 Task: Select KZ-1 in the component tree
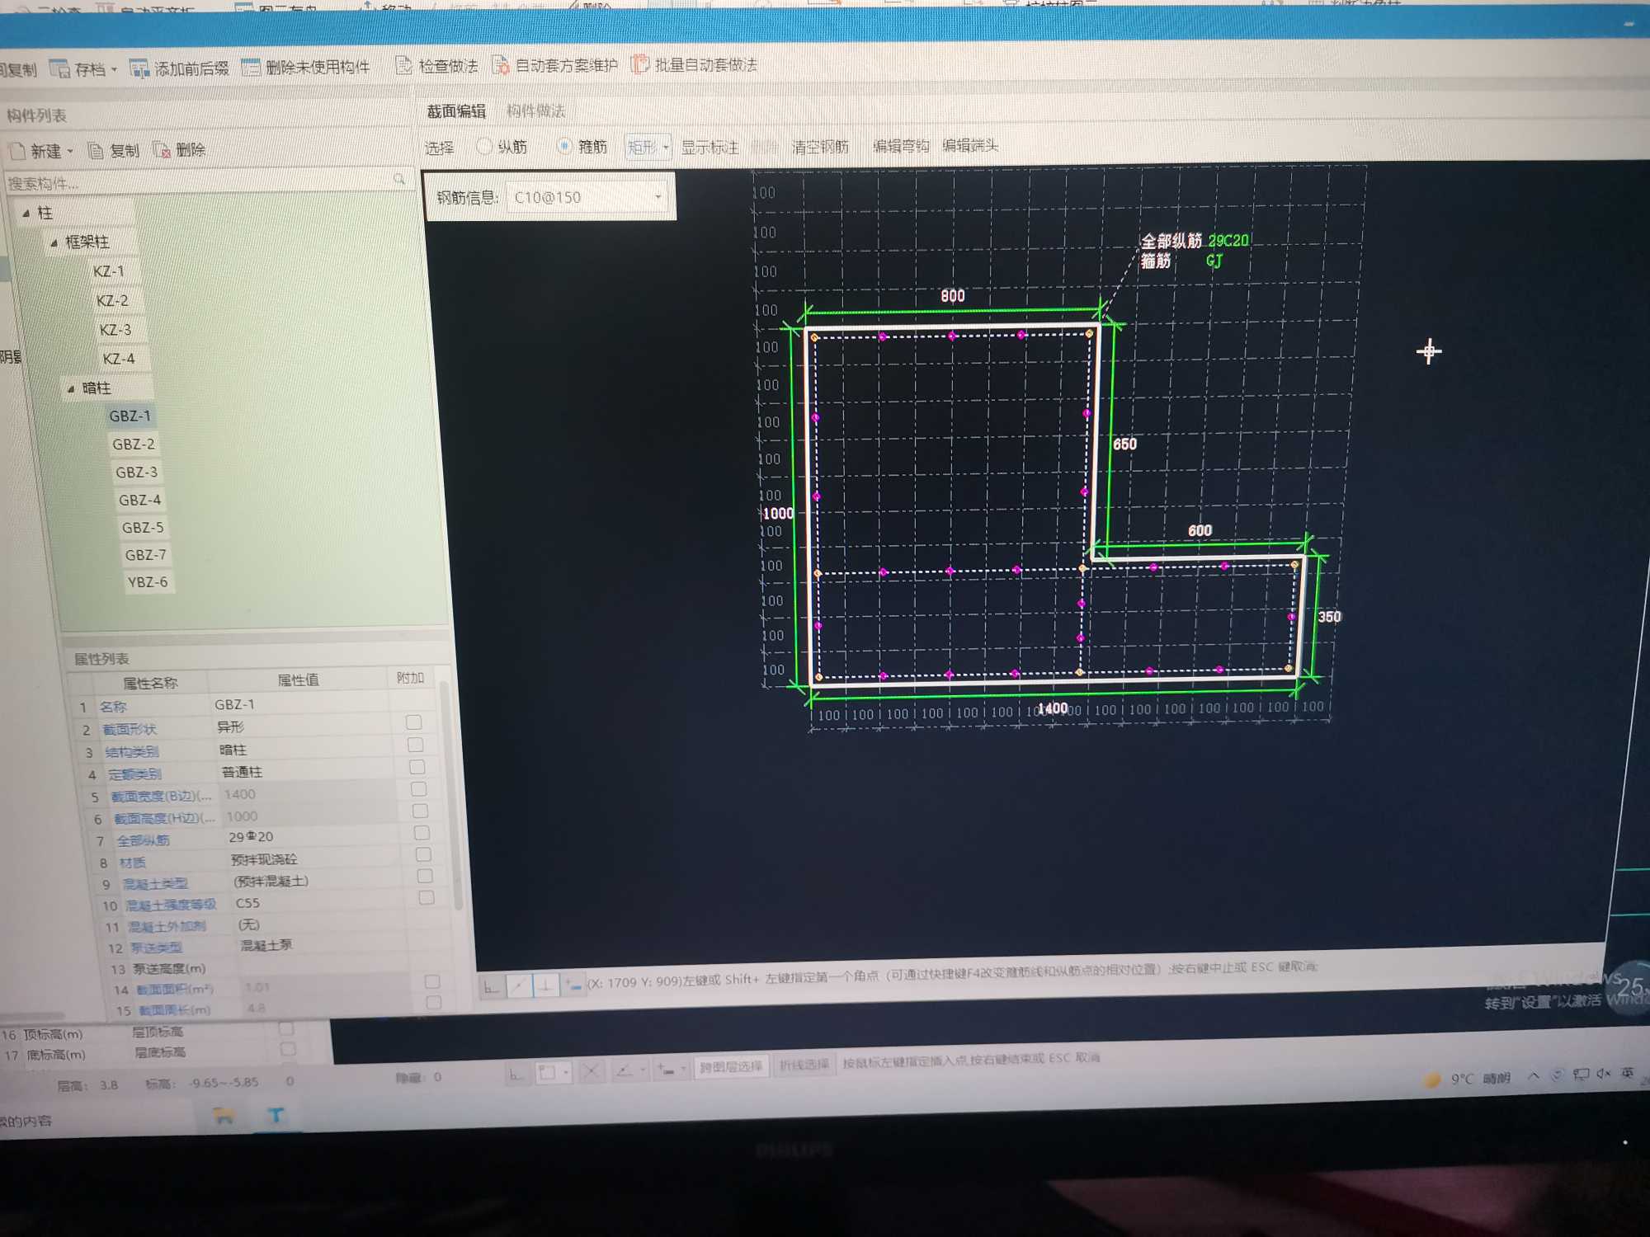coord(108,271)
